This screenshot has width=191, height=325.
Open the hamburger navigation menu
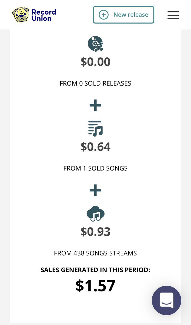point(173,15)
